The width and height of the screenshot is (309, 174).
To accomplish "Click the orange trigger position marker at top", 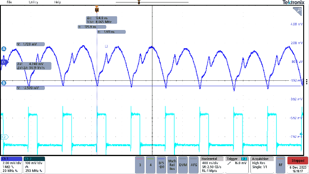I will coord(97,8).
